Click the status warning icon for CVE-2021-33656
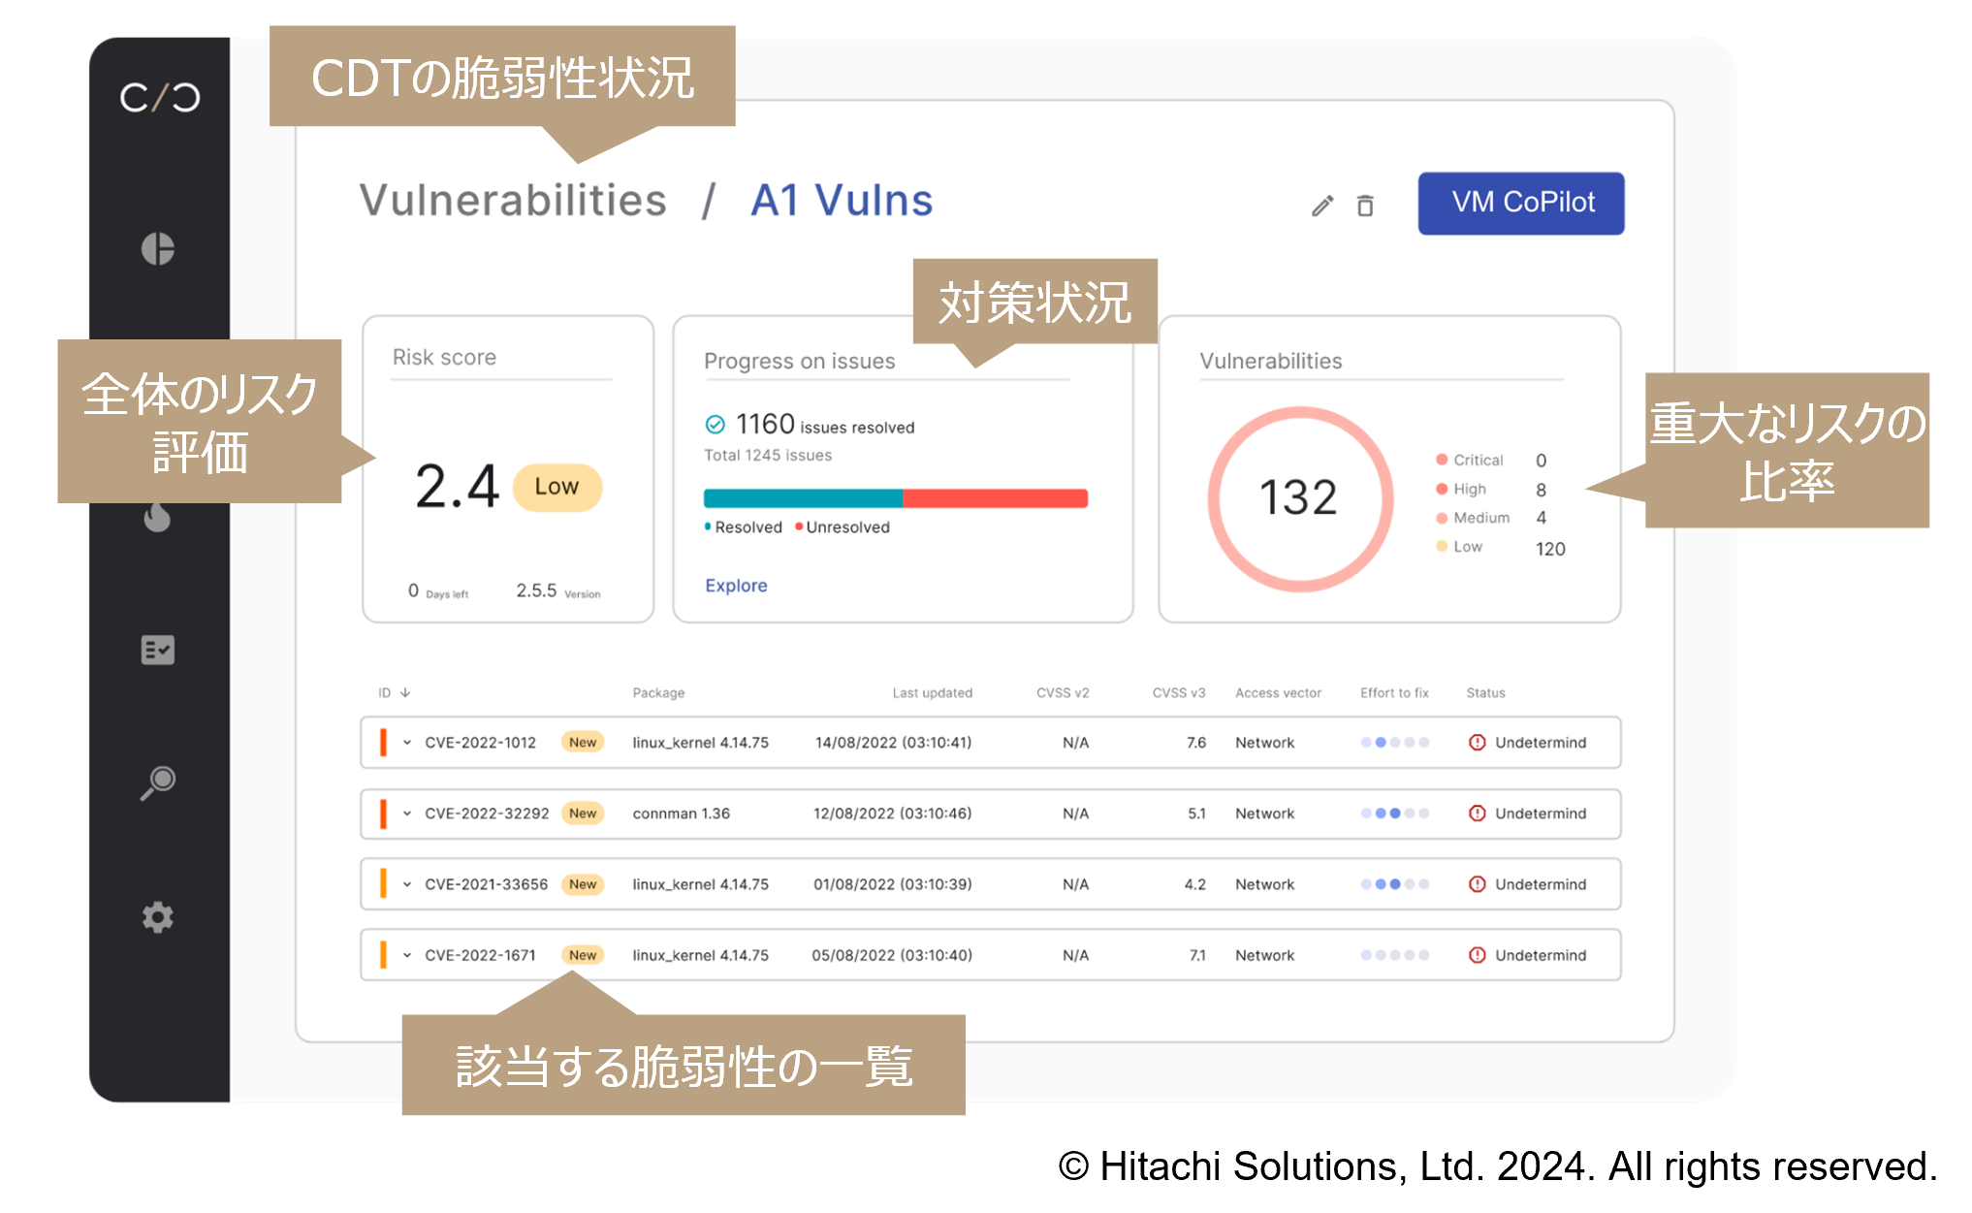The width and height of the screenshot is (1972, 1213). click(1478, 884)
